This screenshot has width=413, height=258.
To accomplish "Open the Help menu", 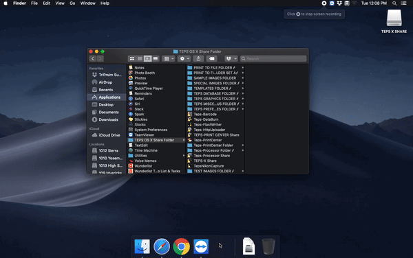I will click(105, 3).
